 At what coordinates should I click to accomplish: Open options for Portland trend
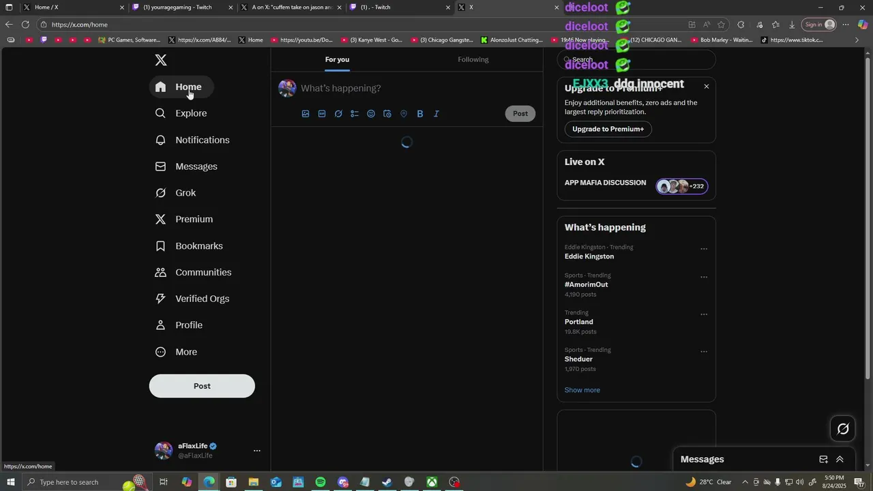pos(704,314)
